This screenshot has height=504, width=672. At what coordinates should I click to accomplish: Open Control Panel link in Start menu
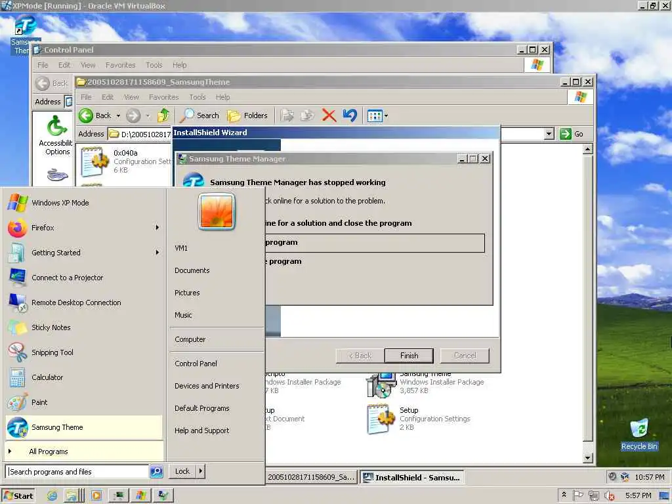click(196, 364)
